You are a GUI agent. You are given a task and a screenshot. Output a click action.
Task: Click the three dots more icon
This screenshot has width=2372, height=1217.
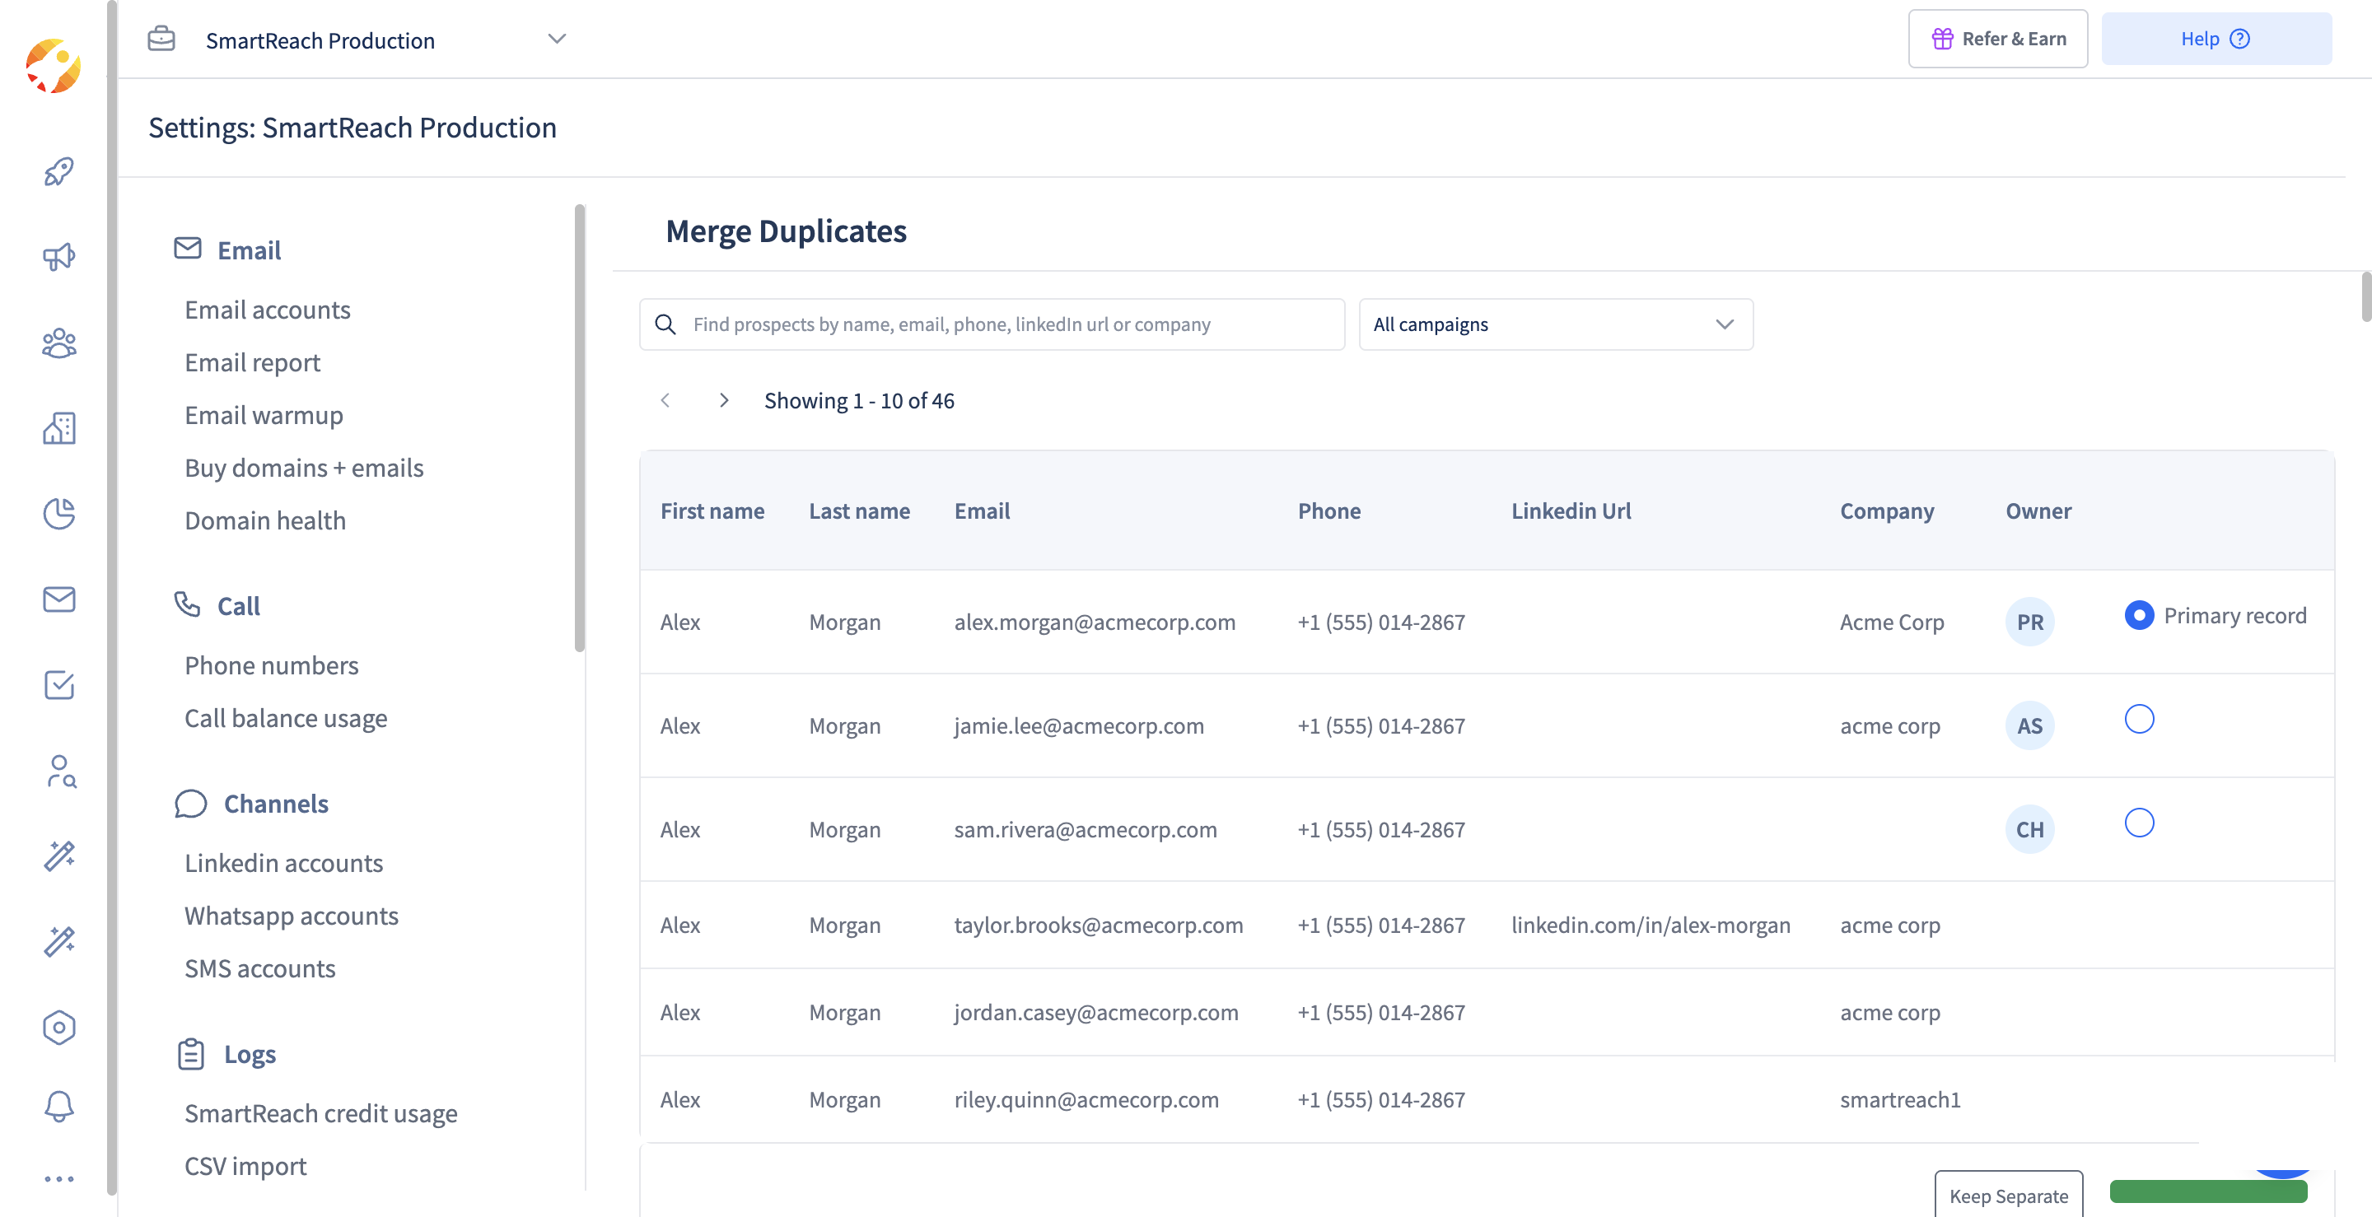tap(59, 1178)
